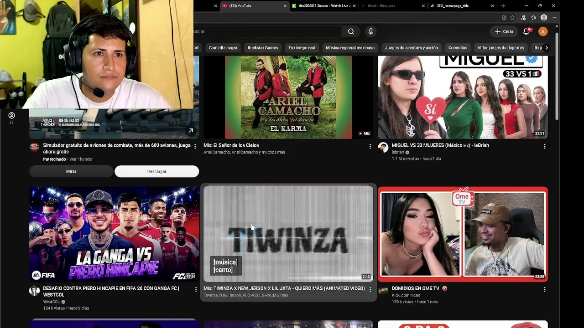Image resolution: width=584 pixels, height=328 pixels.
Task: Click the 'Mirar' button on the ad
Action: click(71, 171)
